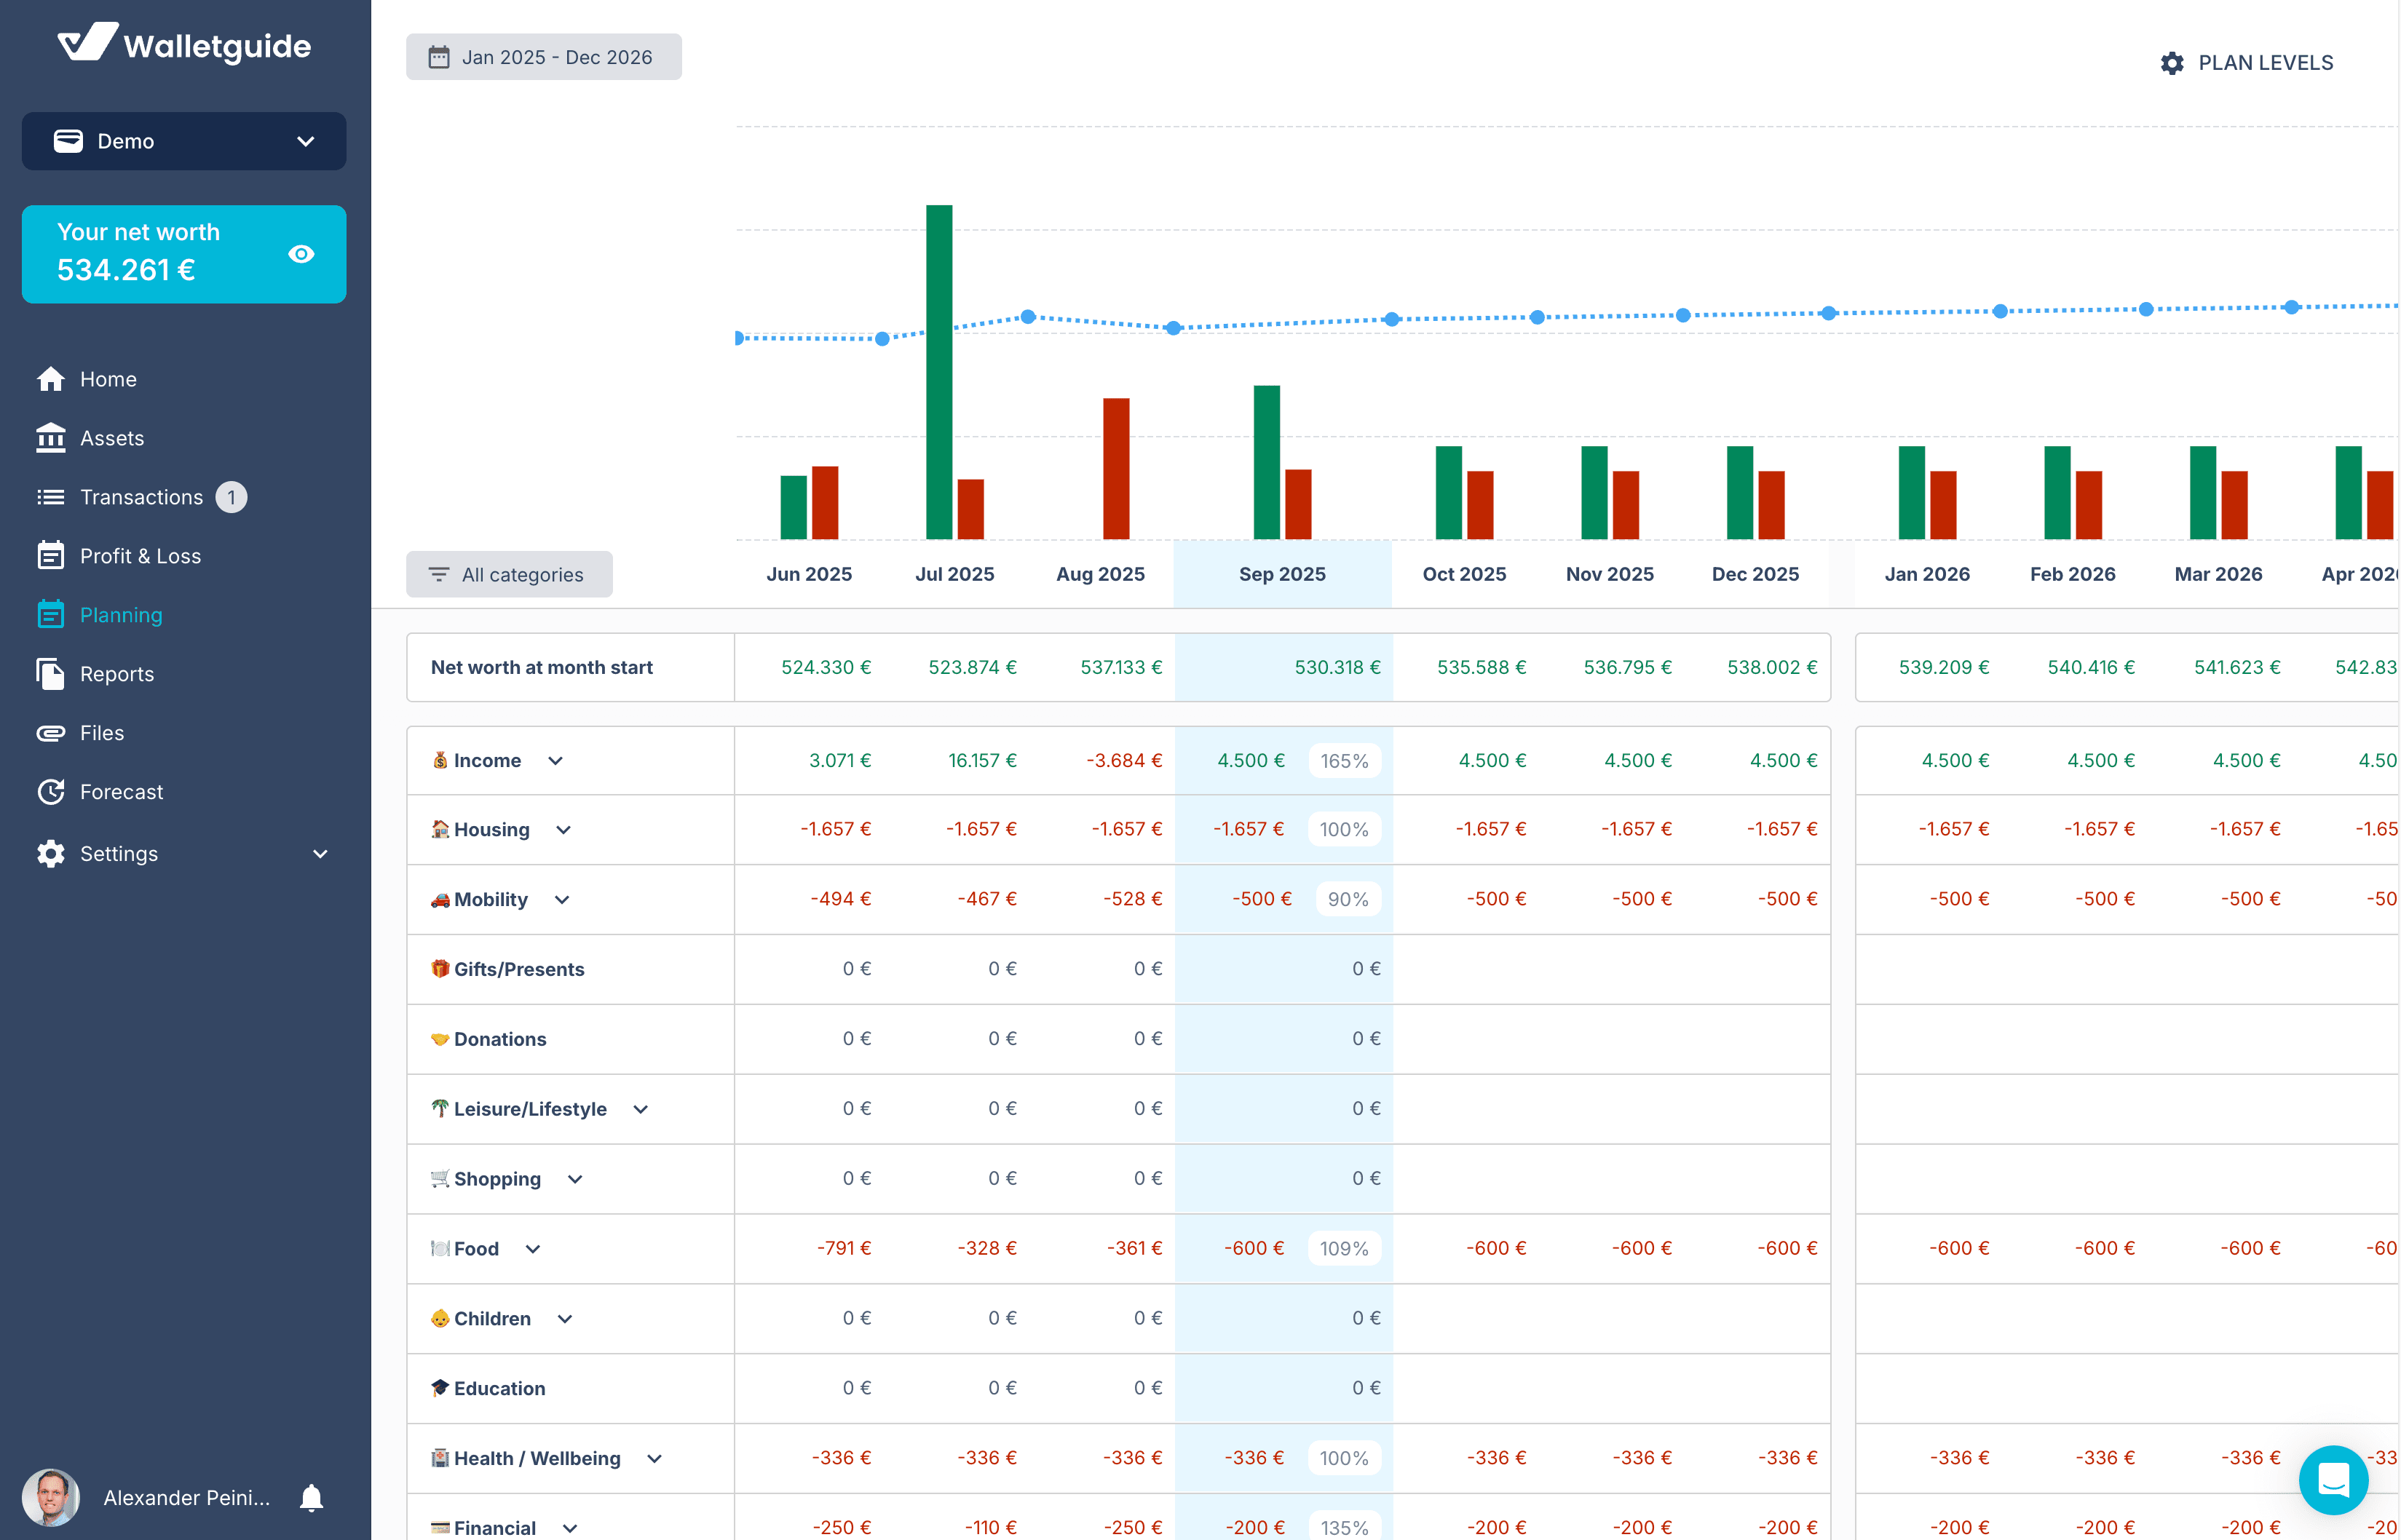Image resolution: width=2401 pixels, height=1540 pixels.
Task: Open the Demo account dropdown
Action: [x=184, y=141]
